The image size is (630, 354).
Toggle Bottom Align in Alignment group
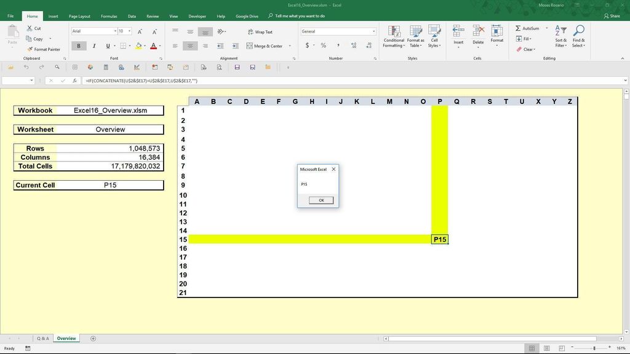click(x=205, y=32)
